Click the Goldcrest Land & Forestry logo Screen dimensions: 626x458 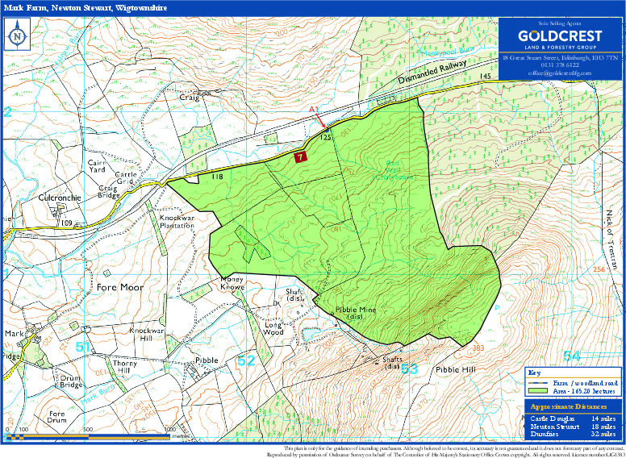tap(560, 39)
